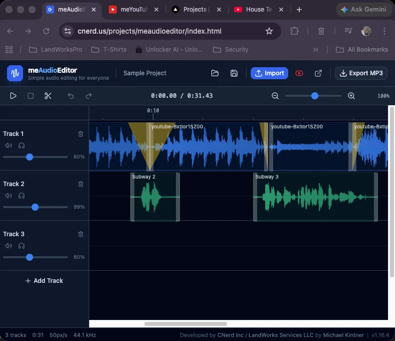Click the browser back arrow
395x341 pixels.
[x=10, y=31]
